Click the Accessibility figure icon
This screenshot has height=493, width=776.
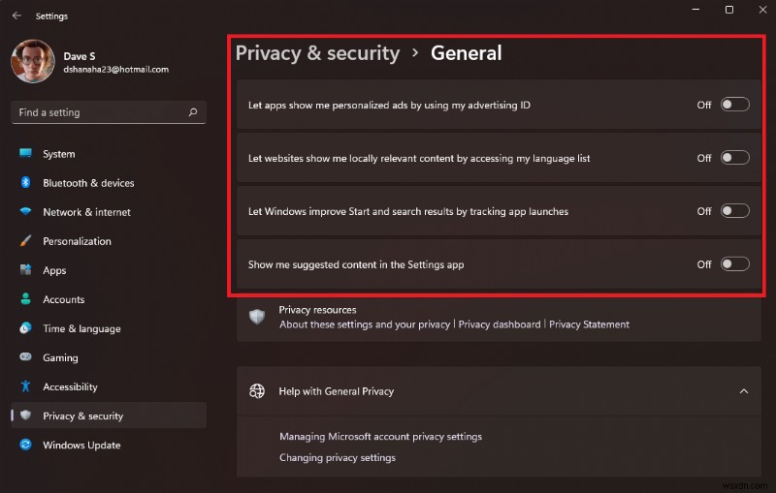coord(26,386)
